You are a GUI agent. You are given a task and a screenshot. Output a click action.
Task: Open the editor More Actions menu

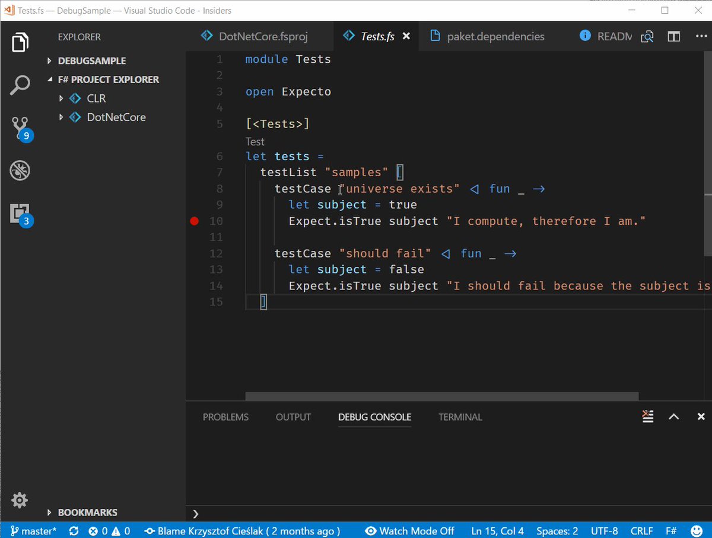coord(700,37)
